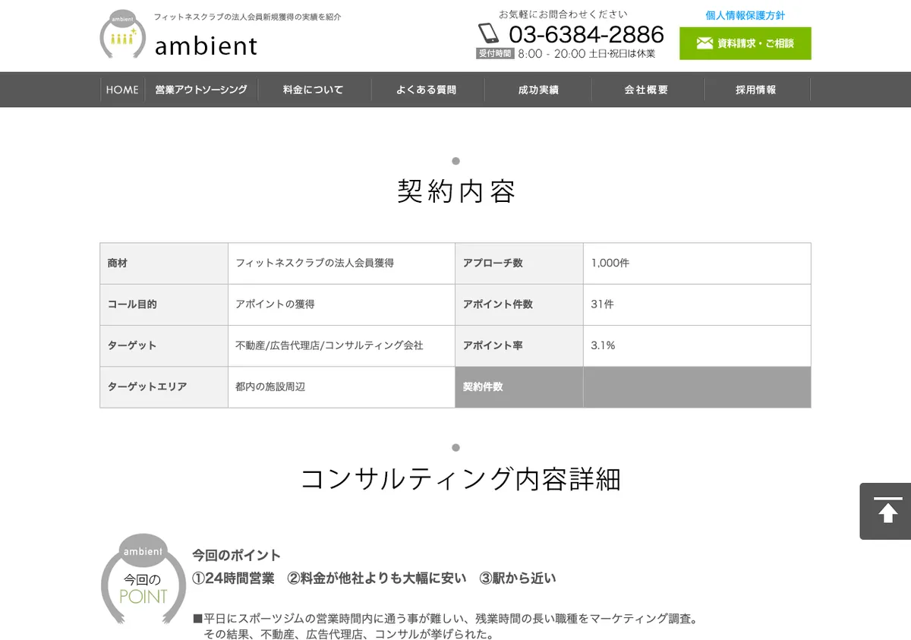Go to HOME in the navigation bar
The height and width of the screenshot is (640, 911).
point(122,90)
